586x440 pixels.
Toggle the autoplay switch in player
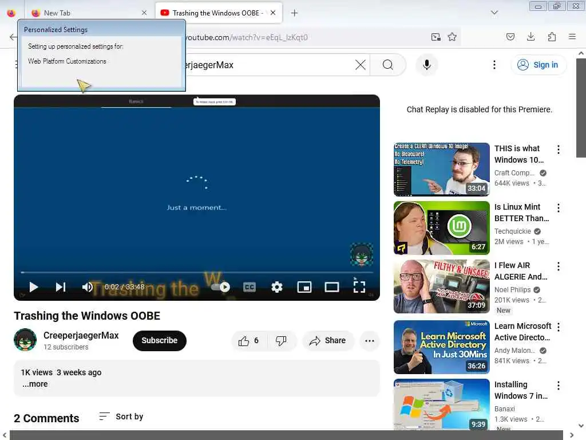pos(220,287)
